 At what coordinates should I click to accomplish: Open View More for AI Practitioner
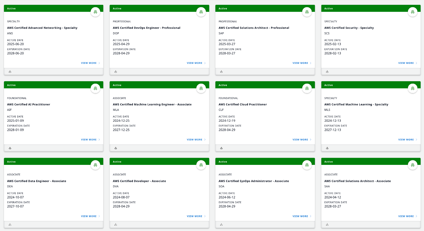click(x=91, y=140)
